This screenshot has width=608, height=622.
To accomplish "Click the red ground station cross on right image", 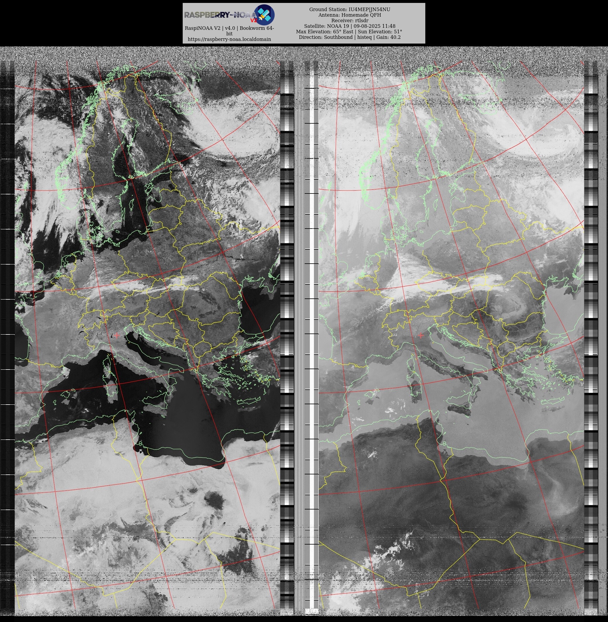I will 421,335.
